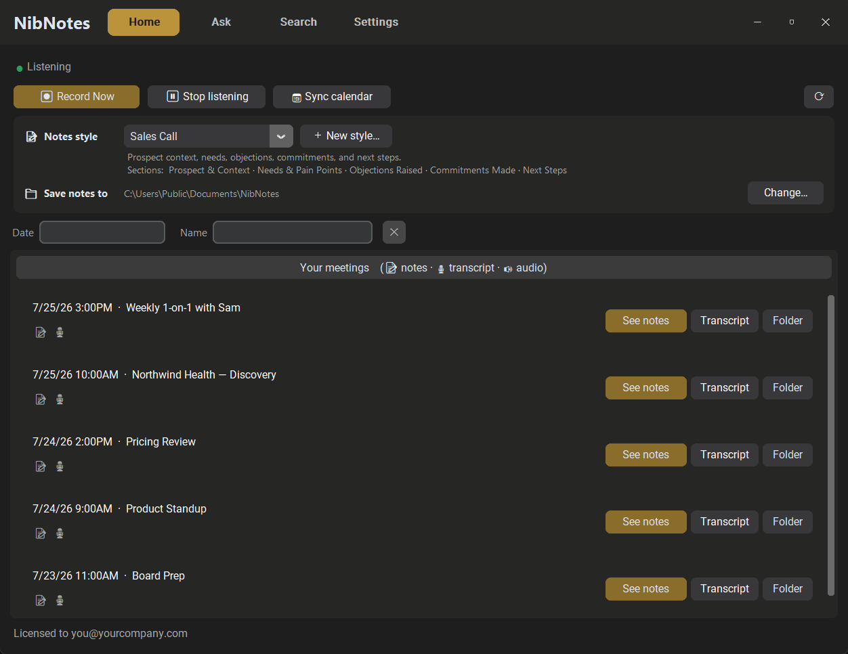Open Transcript for Board Prep
The height and width of the screenshot is (654, 848).
pyautogui.click(x=725, y=589)
